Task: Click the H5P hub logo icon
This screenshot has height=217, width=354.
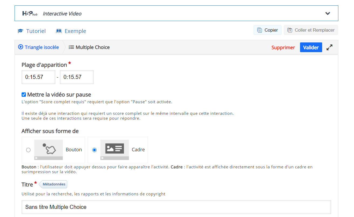Action: coord(30,14)
